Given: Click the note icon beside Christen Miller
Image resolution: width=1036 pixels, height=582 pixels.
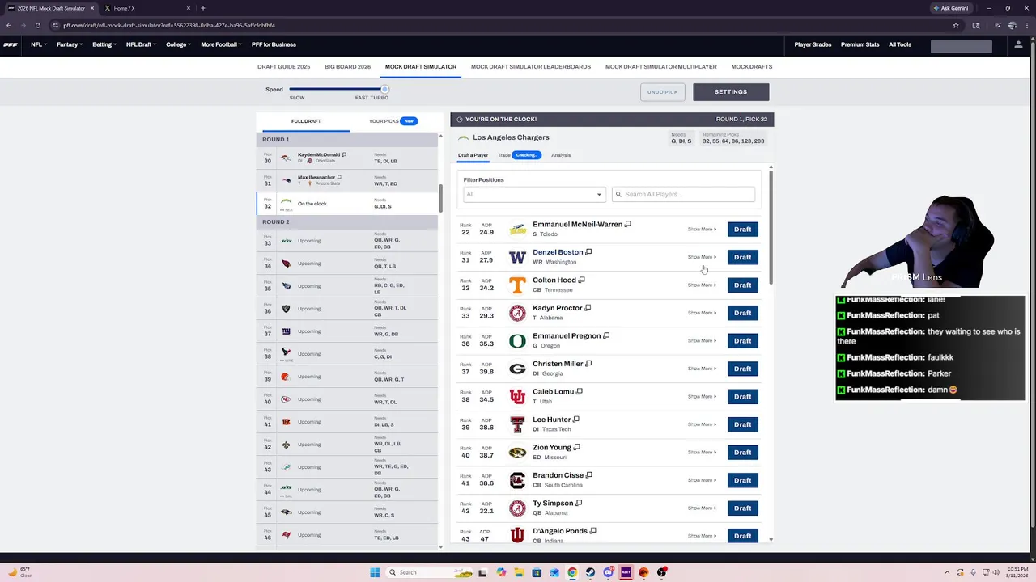Looking at the screenshot, I should pyautogui.click(x=588, y=364).
